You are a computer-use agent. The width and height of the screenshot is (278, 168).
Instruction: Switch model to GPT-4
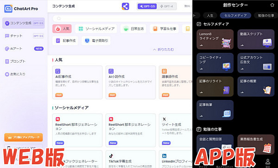click(167, 6)
